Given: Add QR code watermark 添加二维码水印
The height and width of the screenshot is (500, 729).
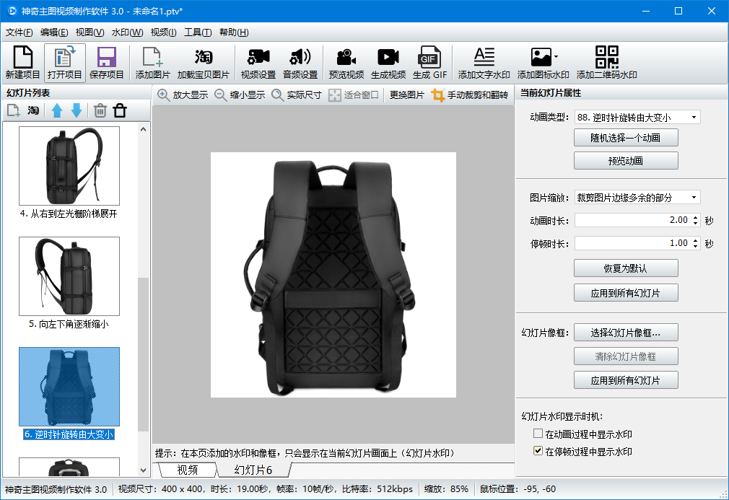Looking at the screenshot, I should (606, 62).
